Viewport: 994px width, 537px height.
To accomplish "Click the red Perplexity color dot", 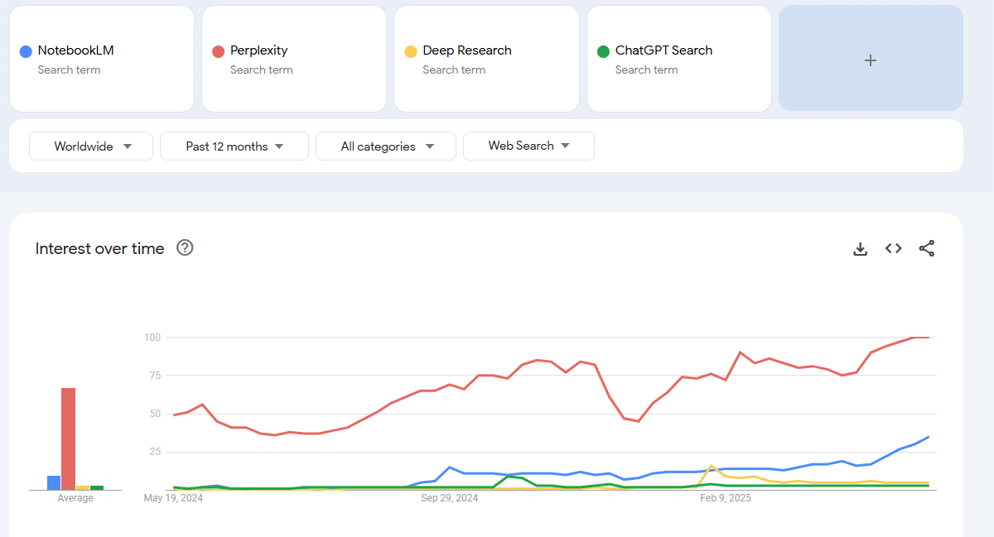I will 219,51.
